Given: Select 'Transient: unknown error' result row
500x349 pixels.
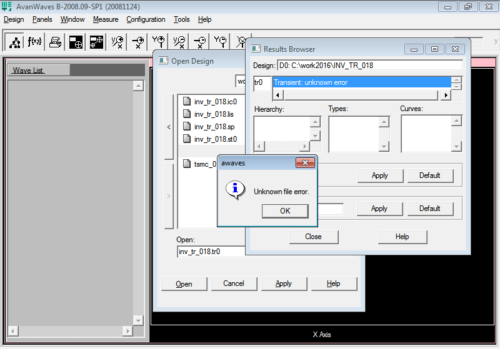Looking at the screenshot, I should 362,82.
